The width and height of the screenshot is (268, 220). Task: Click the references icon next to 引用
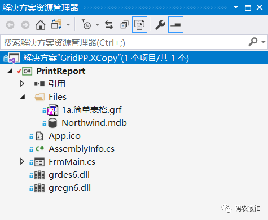click(39, 83)
